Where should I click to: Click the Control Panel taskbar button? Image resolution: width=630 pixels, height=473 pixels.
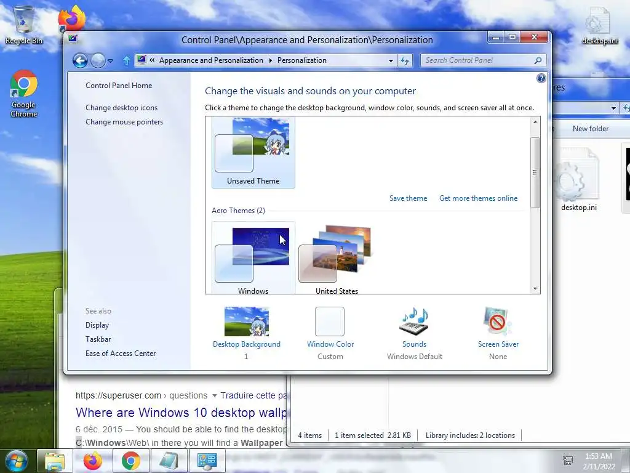[207, 461]
